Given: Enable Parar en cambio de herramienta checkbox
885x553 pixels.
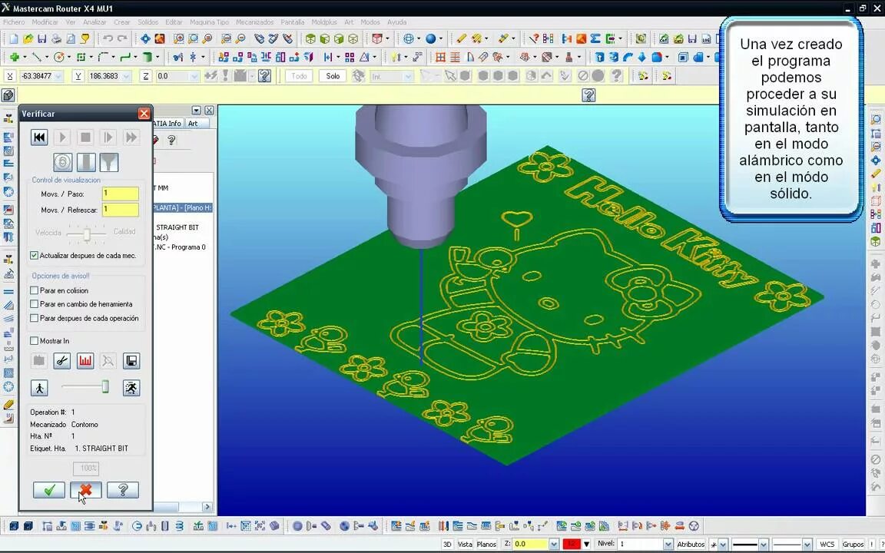Looking at the screenshot, I should (x=35, y=304).
